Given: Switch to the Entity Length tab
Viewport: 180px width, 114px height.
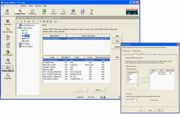Looking at the screenshot, I should coord(130,55).
